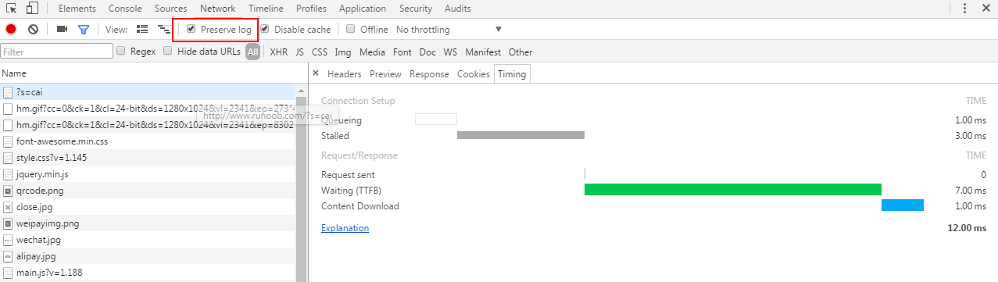Filter requests by Media
This screenshot has height=282, width=998.
pyautogui.click(x=372, y=52)
